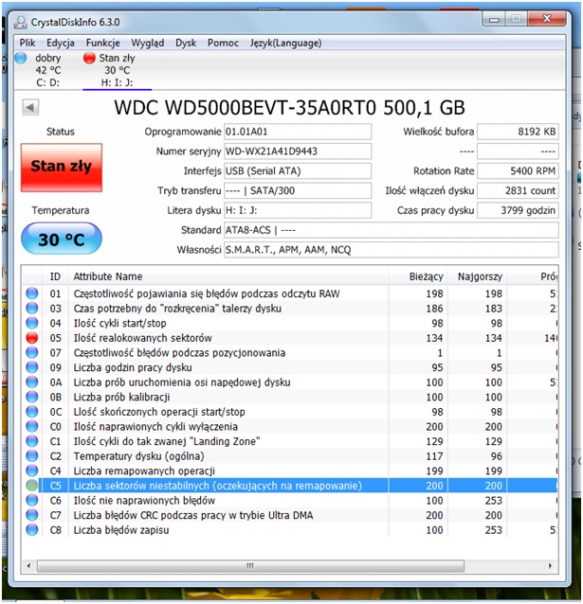Image resolution: width=583 pixels, height=604 pixels.
Task: Click the Rotation Rate value 5400 RPM
Action: tap(518, 170)
